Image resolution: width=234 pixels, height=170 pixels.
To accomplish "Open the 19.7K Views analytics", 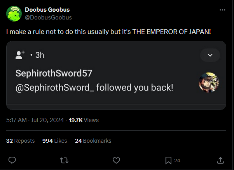I will coord(84,120).
